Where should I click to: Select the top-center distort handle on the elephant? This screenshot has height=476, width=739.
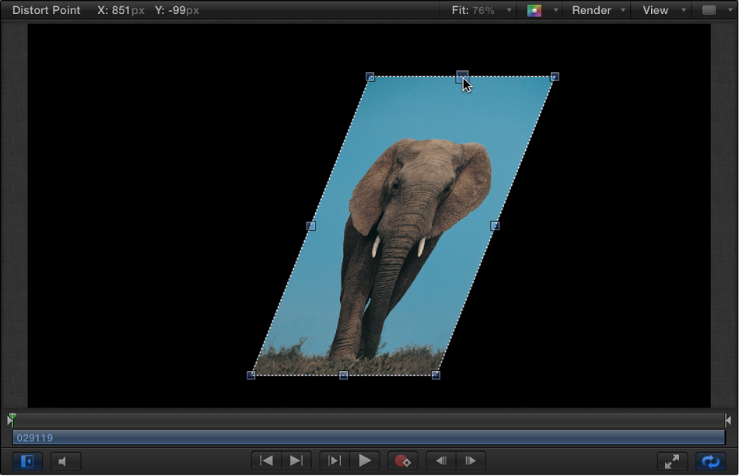pos(463,77)
